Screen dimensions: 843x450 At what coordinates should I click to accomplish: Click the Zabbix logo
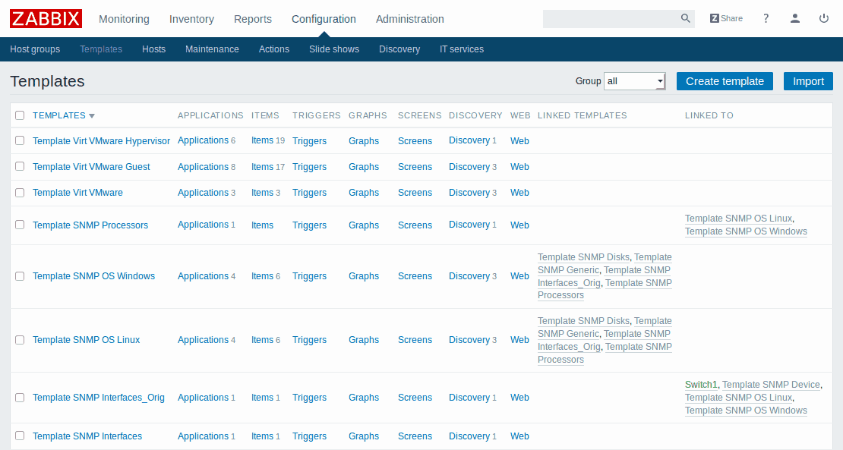46,18
